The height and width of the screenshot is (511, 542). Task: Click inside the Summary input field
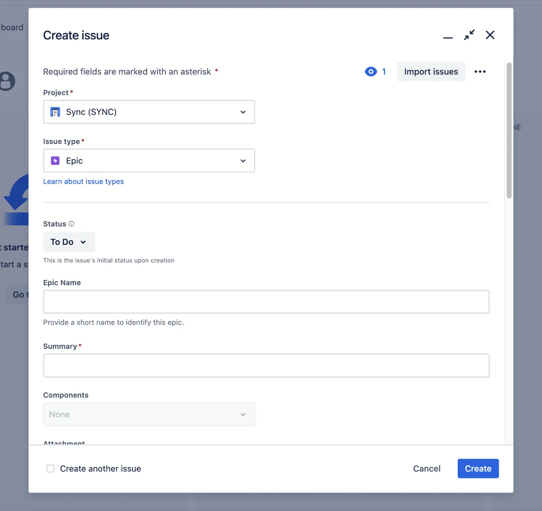pyautogui.click(x=266, y=365)
